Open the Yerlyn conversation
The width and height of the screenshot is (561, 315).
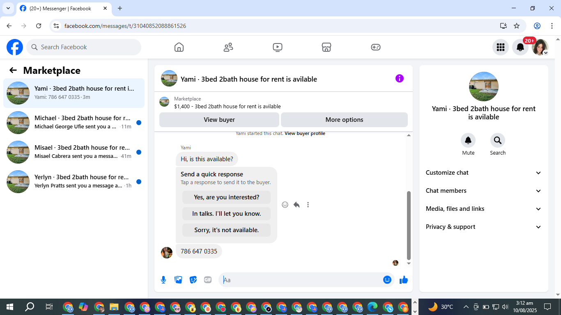pyautogui.click(x=74, y=182)
